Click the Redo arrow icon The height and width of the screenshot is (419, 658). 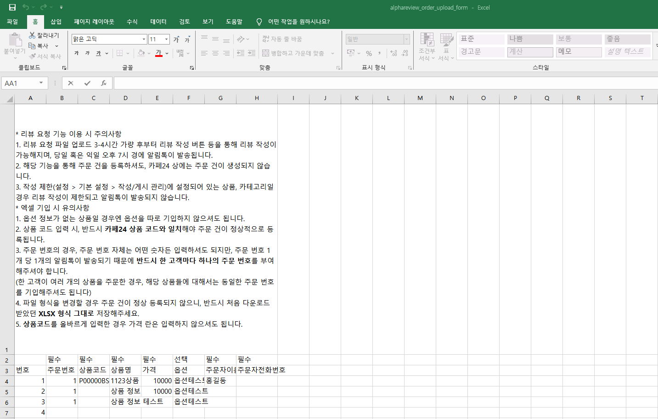tap(43, 7)
